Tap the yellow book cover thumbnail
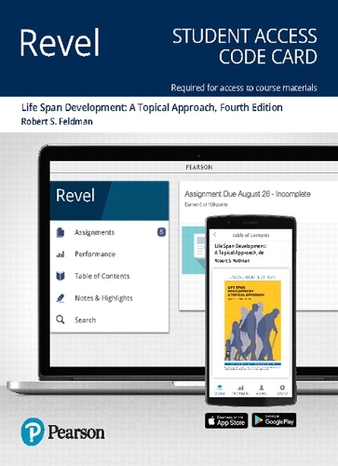The image size is (338, 466). coord(252,323)
